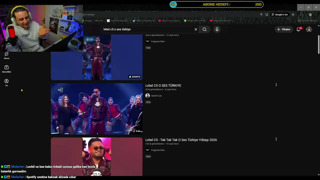Viewport: 320px width, 180px height.
Task: Open the Siz (You) sidebar section
Action: click(6, 83)
